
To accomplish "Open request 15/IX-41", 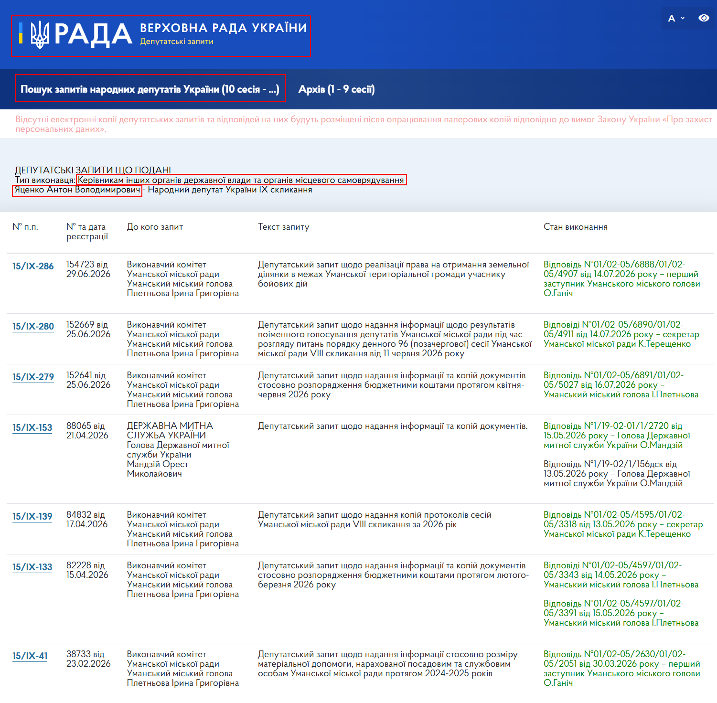I will 30,656.
